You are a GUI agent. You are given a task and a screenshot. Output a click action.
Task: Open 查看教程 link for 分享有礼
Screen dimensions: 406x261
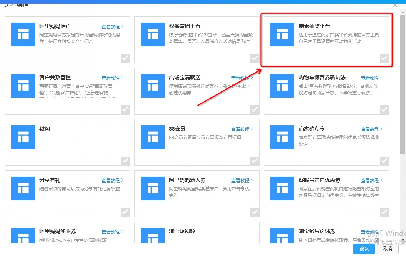tap(112, 180)
